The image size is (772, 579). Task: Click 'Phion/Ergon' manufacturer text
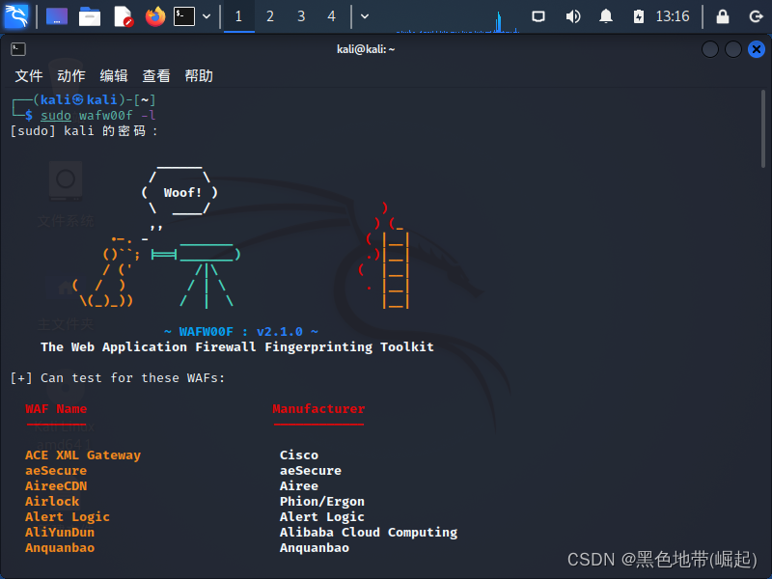tap(322, 502)
